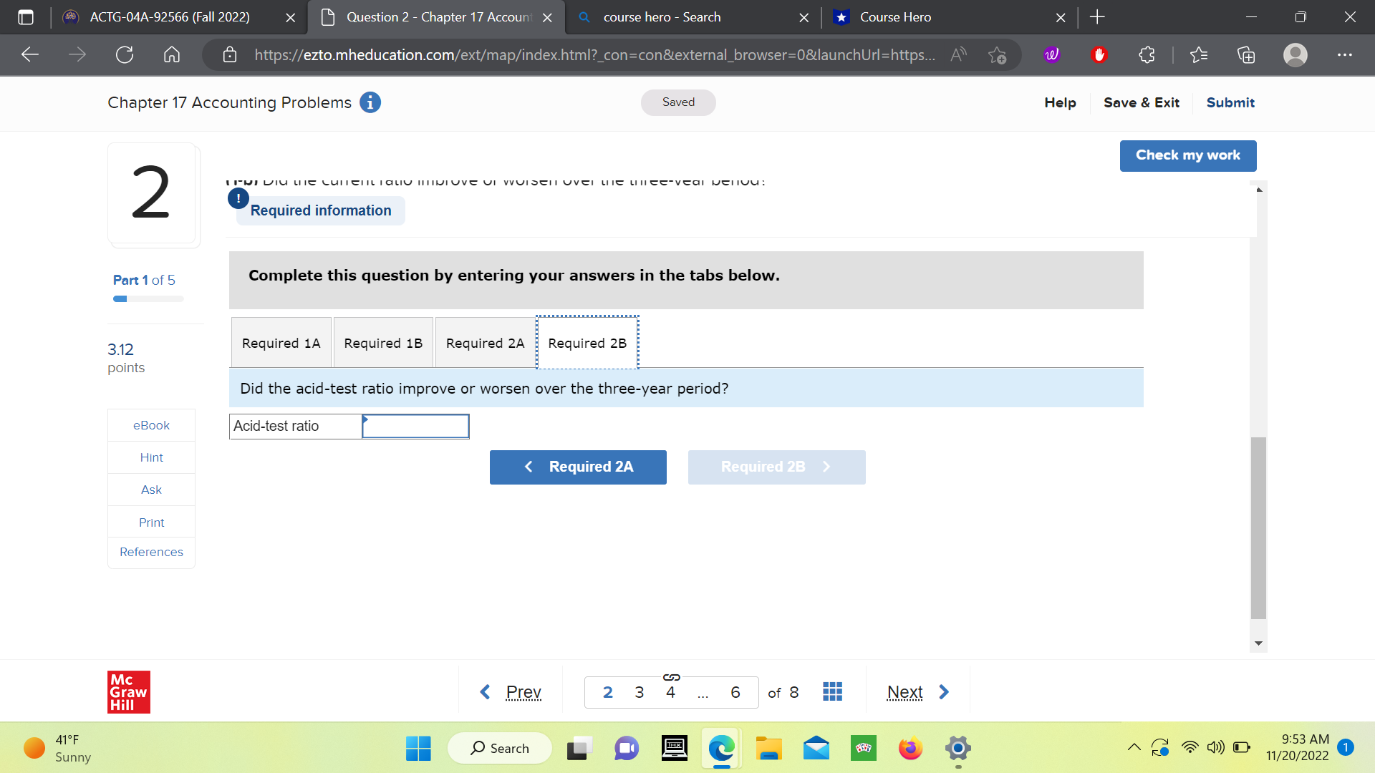This screenshot has height=773, width=1375.
Task: Click the Read aloud icon in address bar
Action: [x=957, y=55]
